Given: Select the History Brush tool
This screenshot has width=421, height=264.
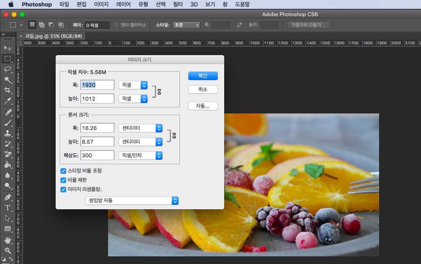Looking at the screenshot, I should tap(8, 144).
